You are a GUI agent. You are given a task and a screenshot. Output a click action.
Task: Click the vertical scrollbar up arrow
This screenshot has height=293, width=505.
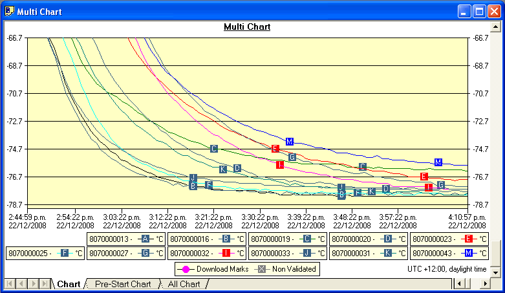[495, 27]
